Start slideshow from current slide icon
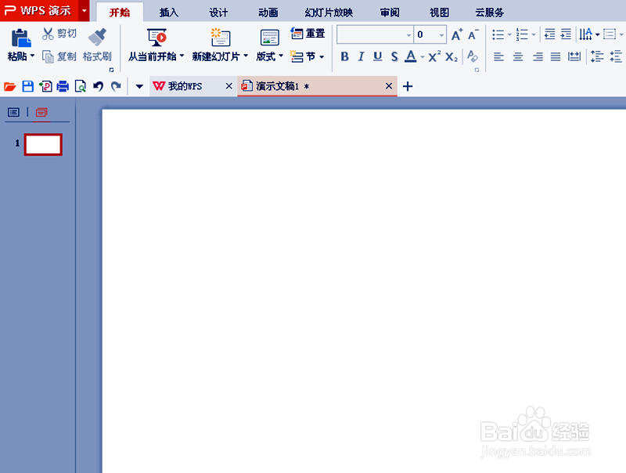The image size is (626, 473). tap(156, 38)
